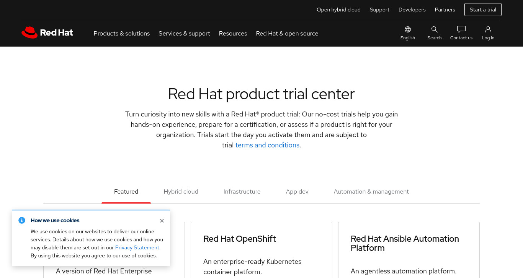The width and height of the screenshot is (523, 278).
Task: Switch to the Infrastructure tab
Action: pyautogui.click(x=242, y=192)
